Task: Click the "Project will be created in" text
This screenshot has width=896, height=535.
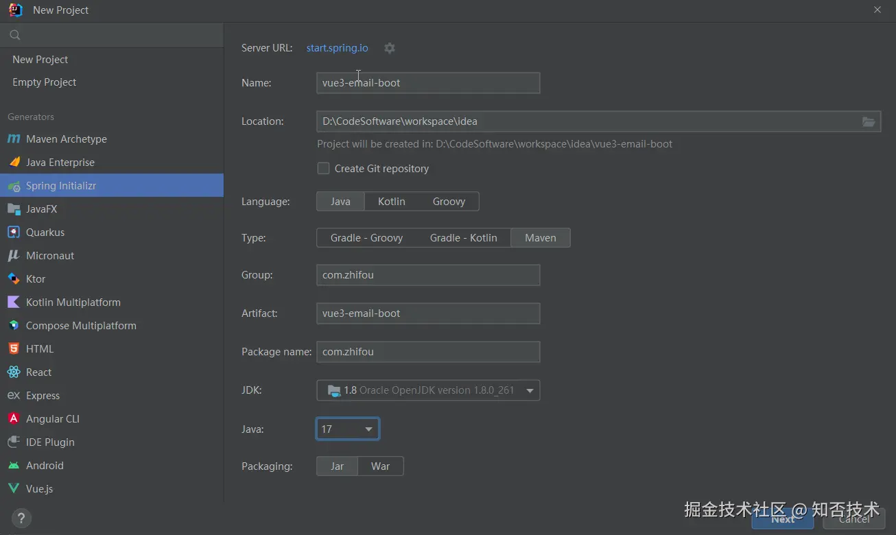Action: click(x=495, y=144)
